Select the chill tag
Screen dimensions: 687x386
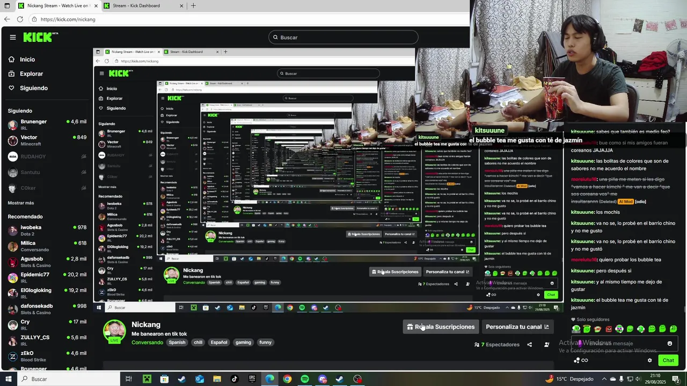pyautogui.click(x=198, y=343)
